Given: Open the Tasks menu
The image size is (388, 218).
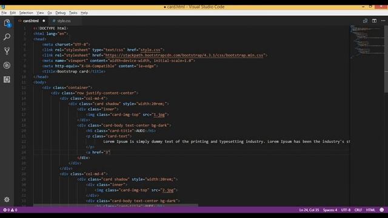Looking at the screenshot, I should (x=73, y=13).
